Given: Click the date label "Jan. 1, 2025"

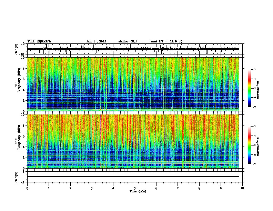Looking at the screenshot, I should coord(96,41).
